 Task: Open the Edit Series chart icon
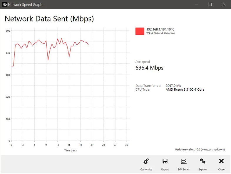(x=184, y=161)
